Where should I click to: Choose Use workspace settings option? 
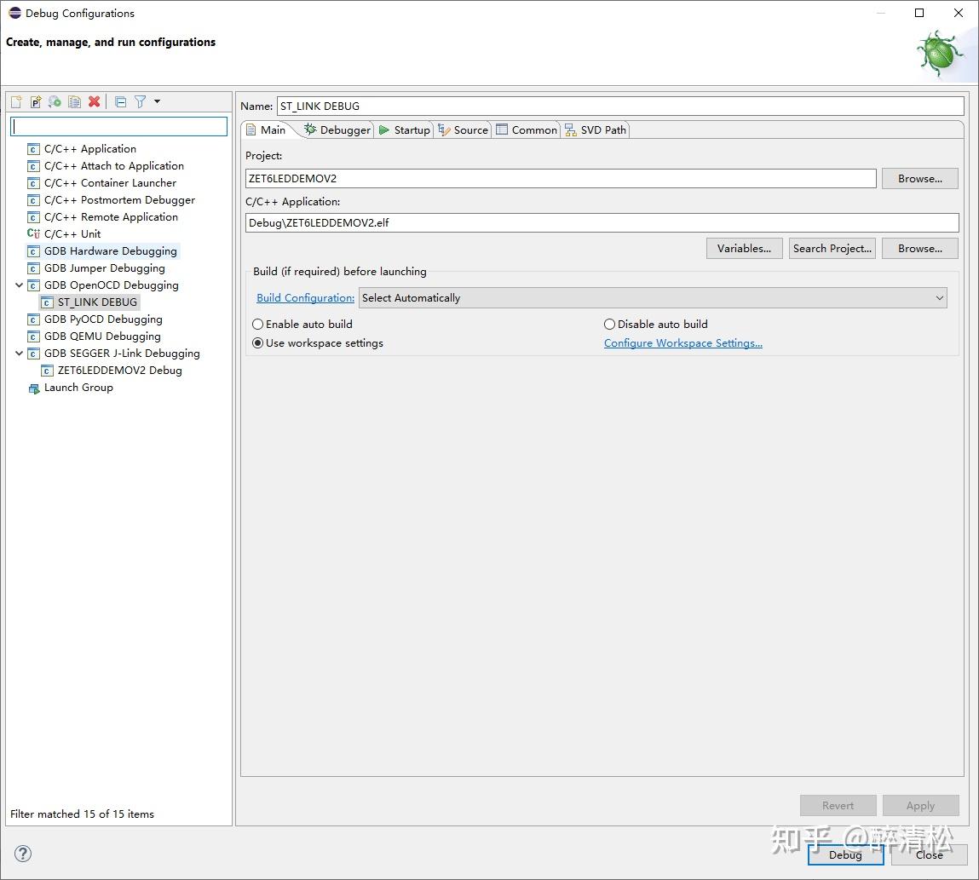(257, 343)
